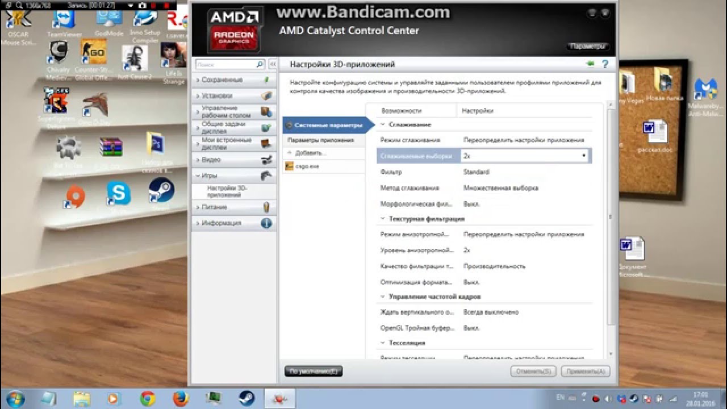Open Firefox from taskbar

[180, 398]
